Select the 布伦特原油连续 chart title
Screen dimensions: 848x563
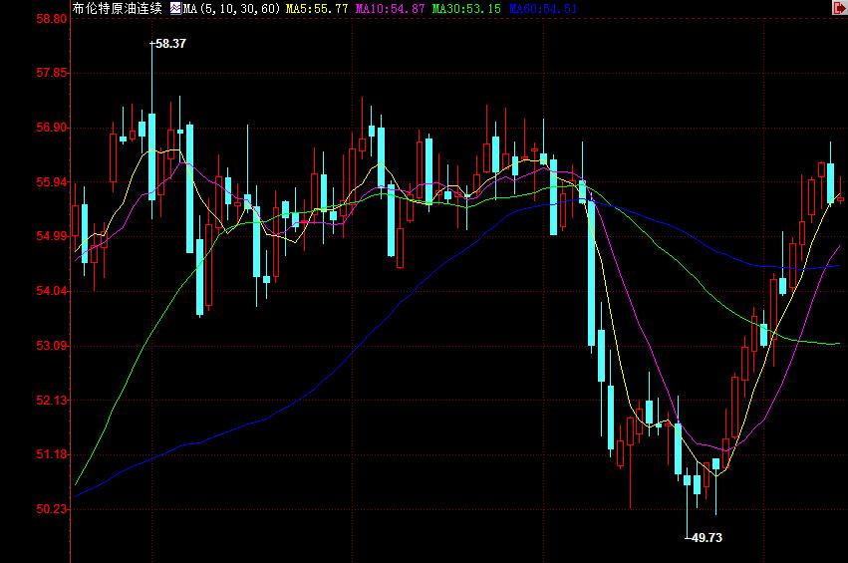(x=118, y=8)
